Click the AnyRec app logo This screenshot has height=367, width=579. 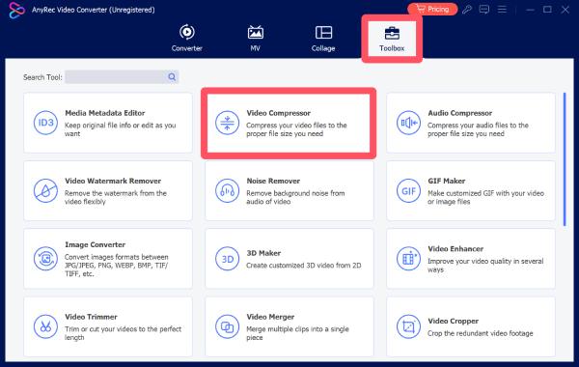click(x=16, y=10)
